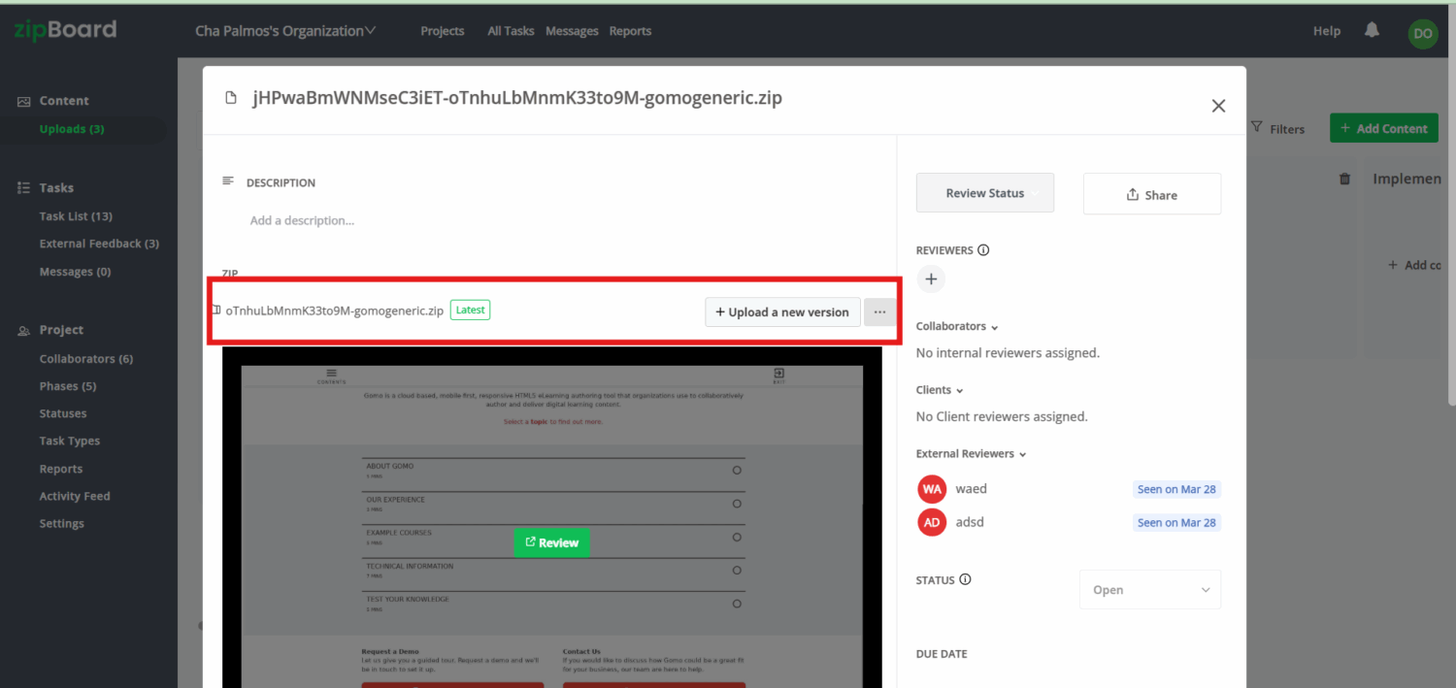Click the Reviewers info icon

(983, 250)
